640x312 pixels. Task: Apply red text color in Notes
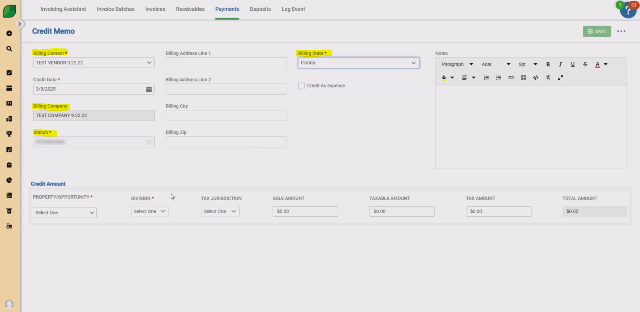(597, 64)
